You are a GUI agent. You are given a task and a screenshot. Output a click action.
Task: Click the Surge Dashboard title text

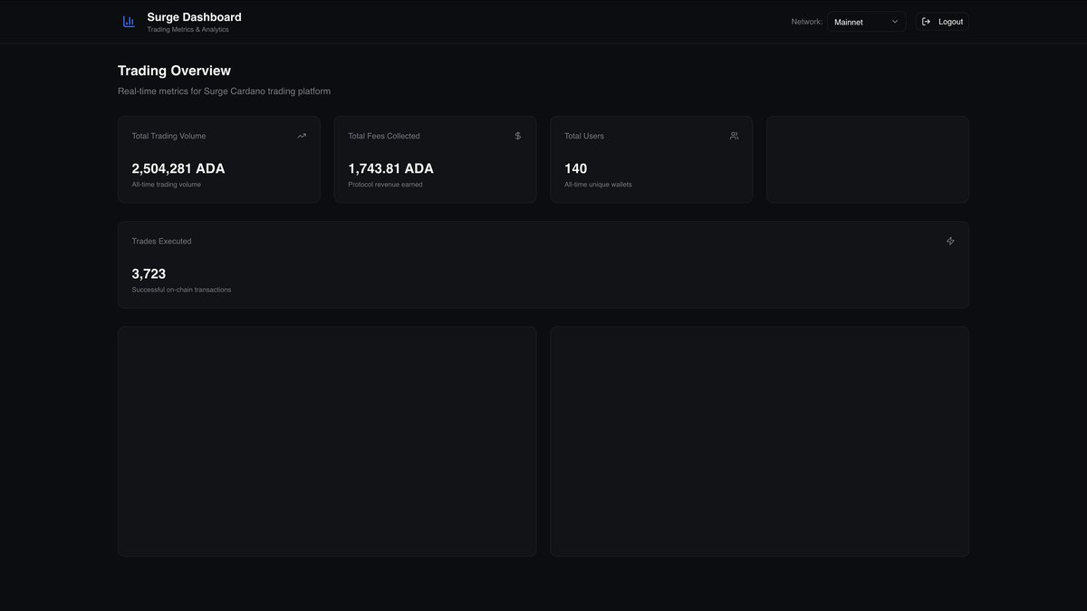[x=194, y=17]
